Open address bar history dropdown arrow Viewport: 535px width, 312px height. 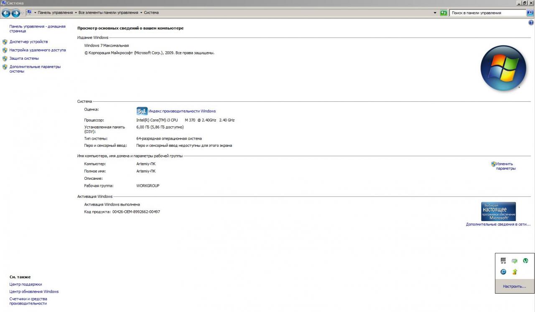[436, 13]
